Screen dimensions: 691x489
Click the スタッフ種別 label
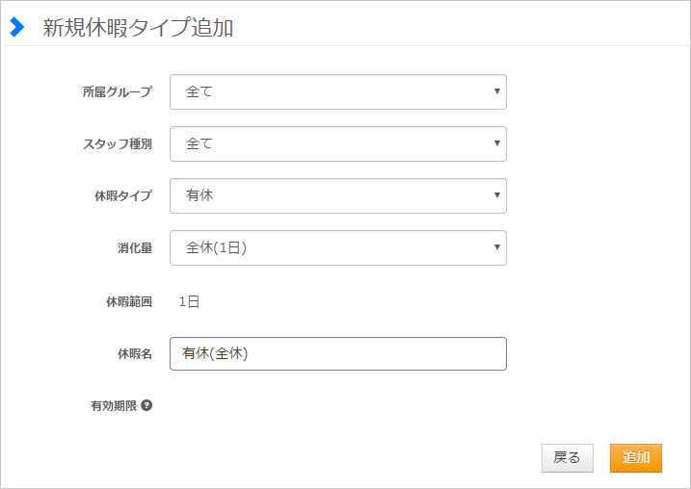pyautogui.click(x=118, y=144)
